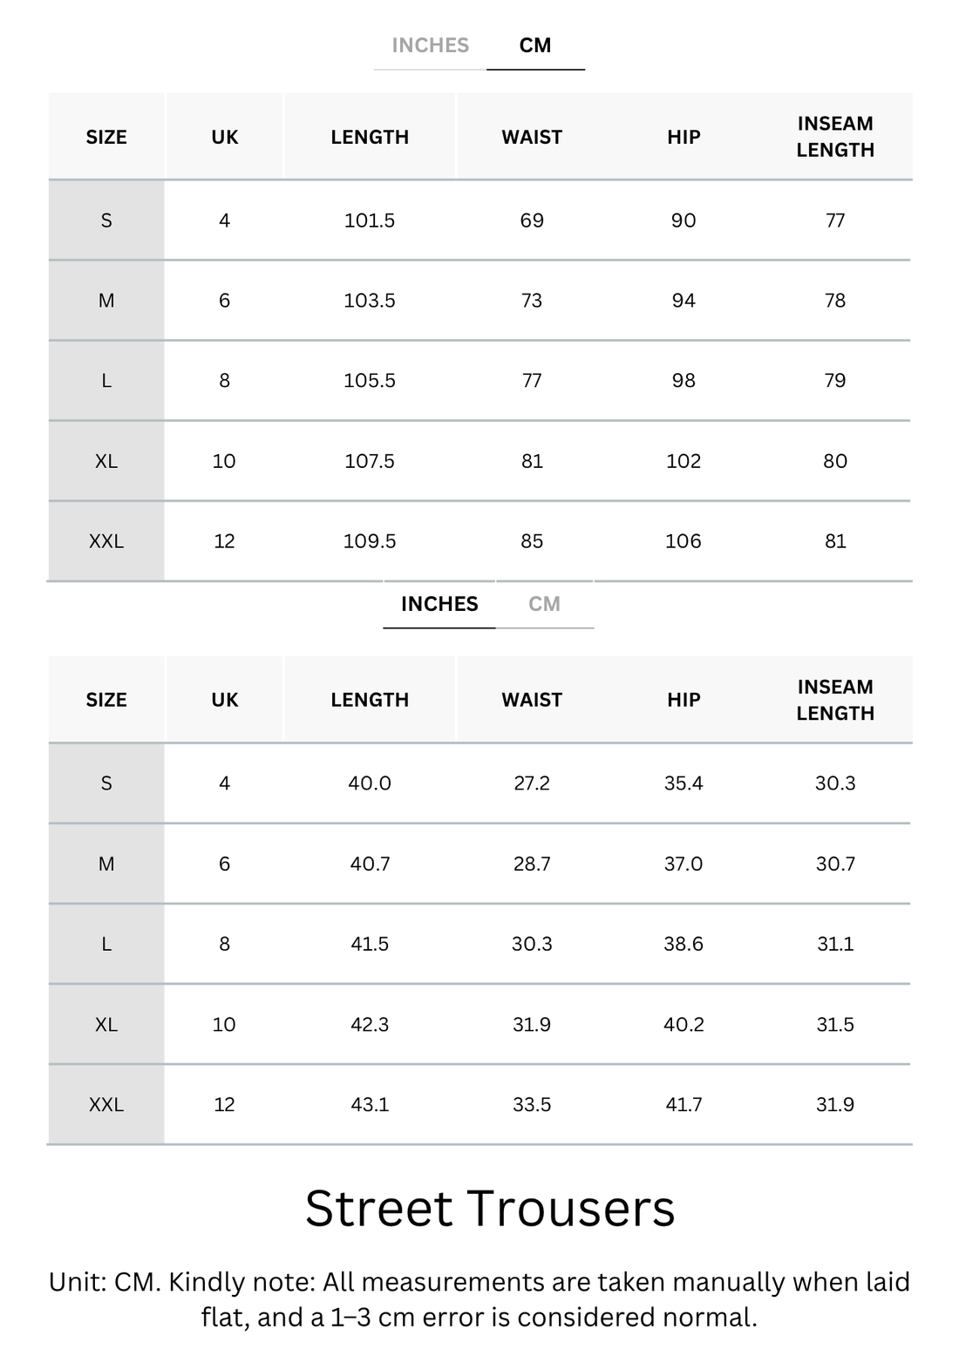Click the SIZE header in the CM table
The height and width of the screenshot is (1356, 959).
pos(106,137)
